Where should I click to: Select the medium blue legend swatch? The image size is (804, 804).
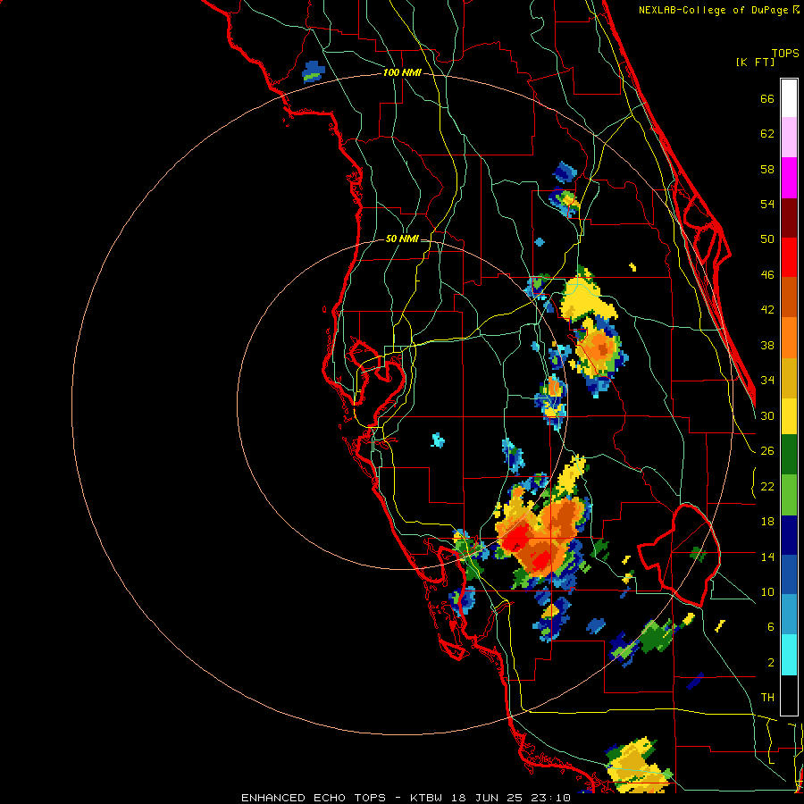click(789, 575)
